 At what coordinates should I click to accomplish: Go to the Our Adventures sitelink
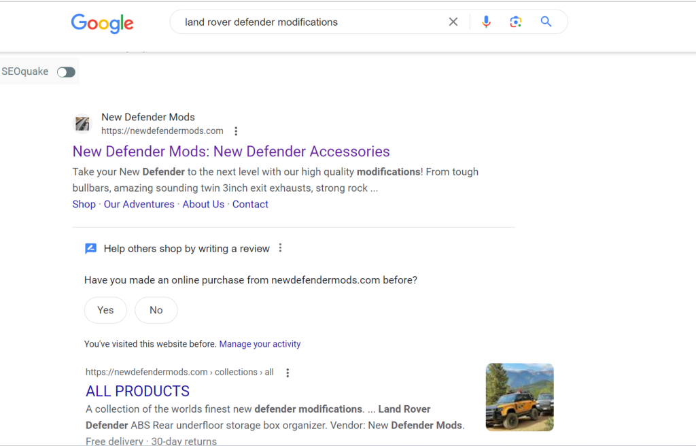tap(139, 204)
